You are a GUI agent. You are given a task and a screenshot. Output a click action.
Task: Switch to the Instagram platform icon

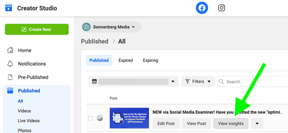tap(221, 8)
